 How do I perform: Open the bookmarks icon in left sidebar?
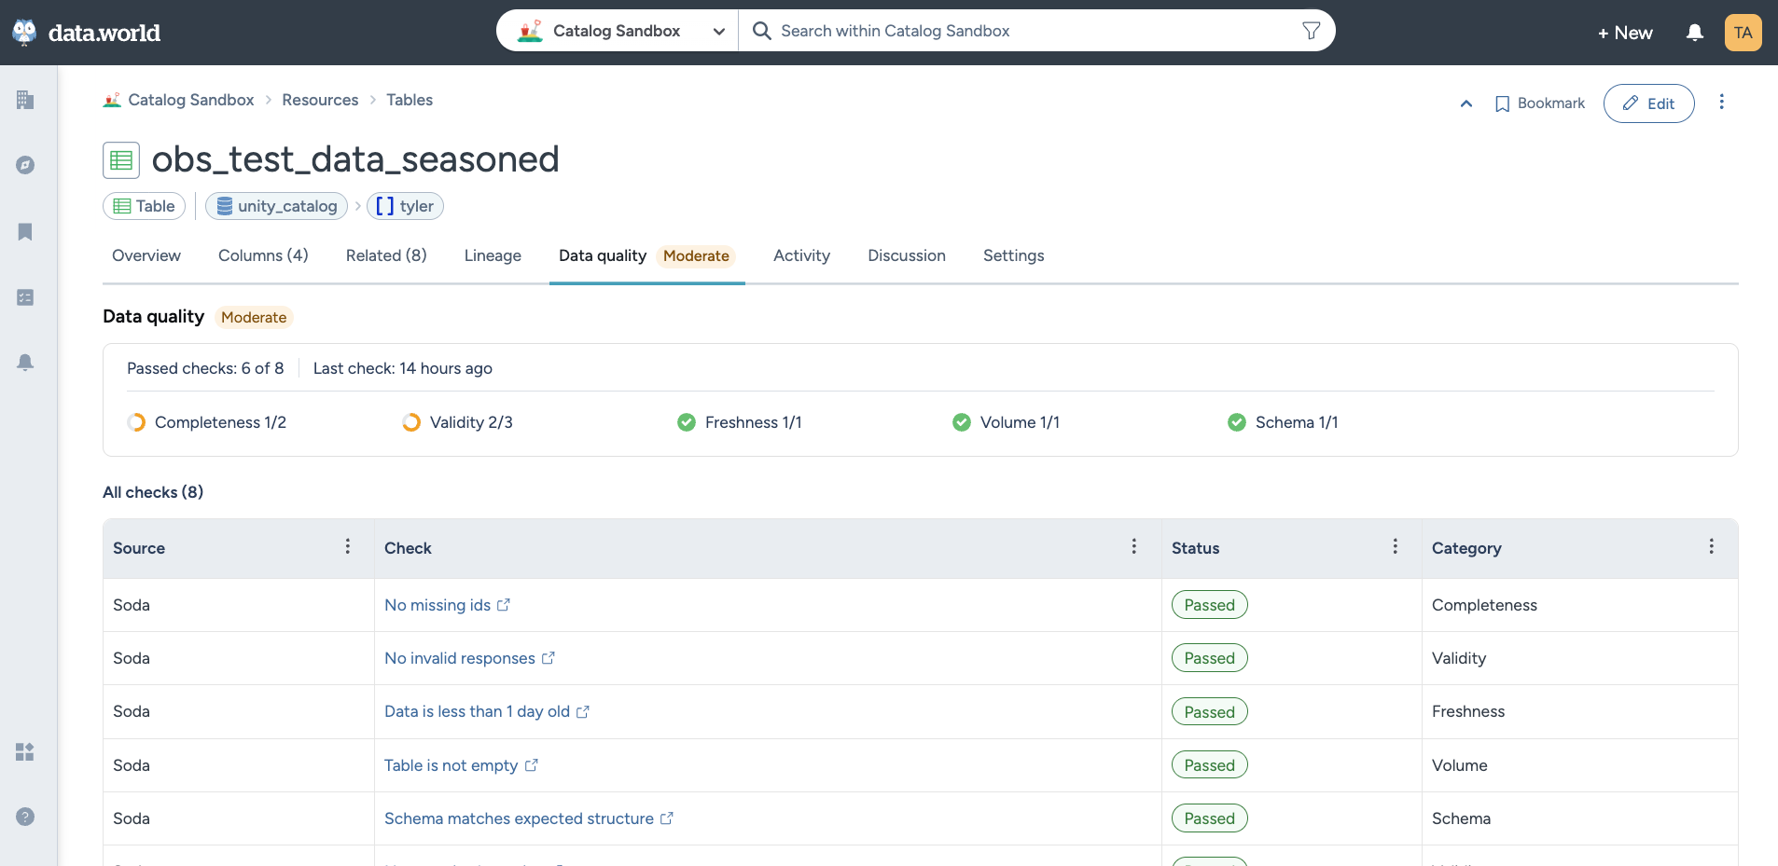click(x=25, y=231)
